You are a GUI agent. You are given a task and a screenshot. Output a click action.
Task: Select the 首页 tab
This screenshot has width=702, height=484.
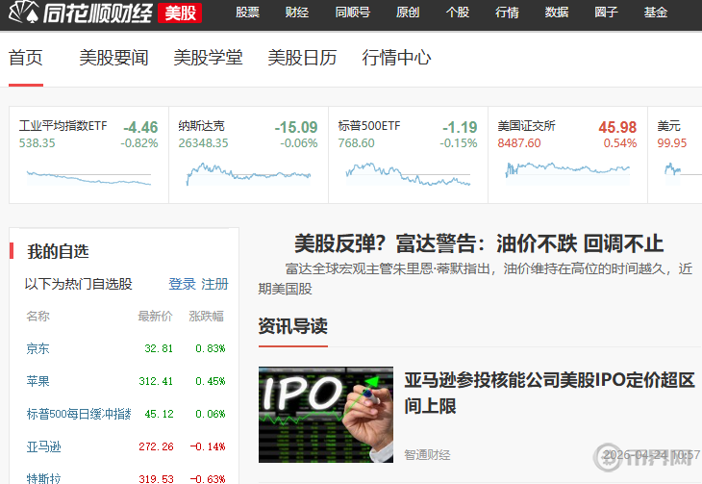click(x=26, y=58)
